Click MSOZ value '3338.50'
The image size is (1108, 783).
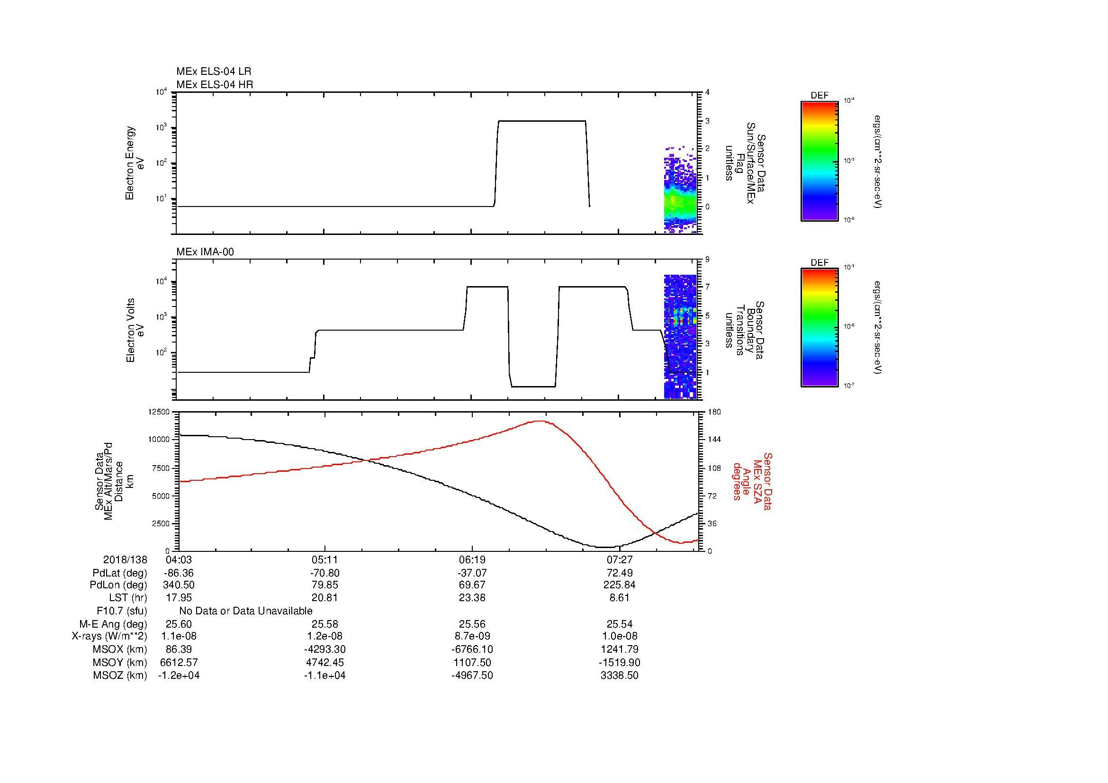[620, 675]
